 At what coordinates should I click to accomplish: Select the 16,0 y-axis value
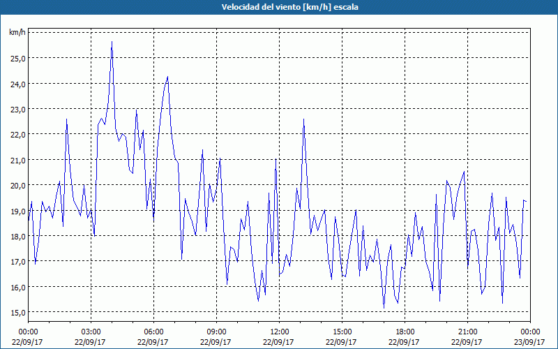click(x=18, y=288)
